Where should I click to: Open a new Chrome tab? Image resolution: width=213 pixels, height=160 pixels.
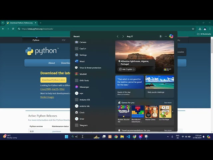click(x=41, y=23)
